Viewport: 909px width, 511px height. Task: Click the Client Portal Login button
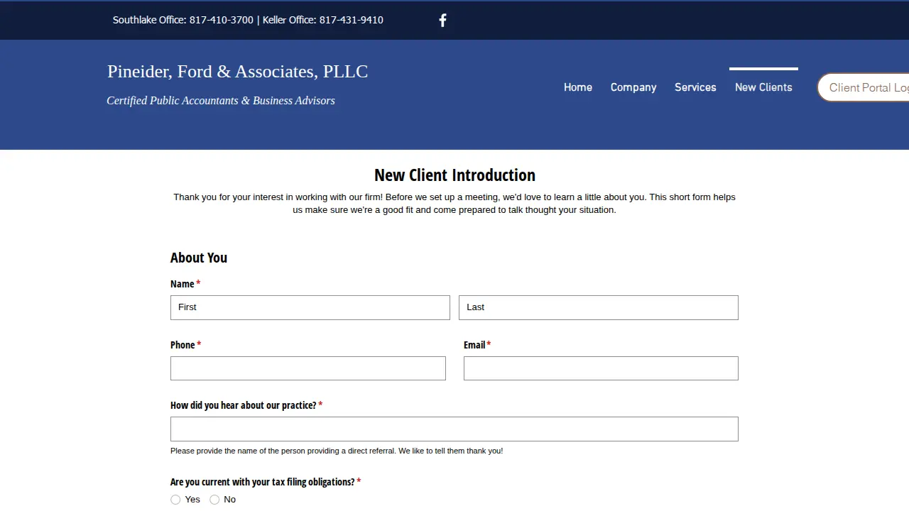864,87
